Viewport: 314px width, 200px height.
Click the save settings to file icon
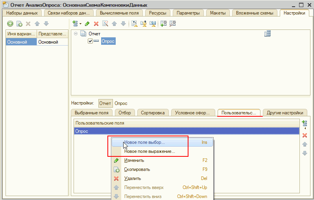click(x=153, y=24)
